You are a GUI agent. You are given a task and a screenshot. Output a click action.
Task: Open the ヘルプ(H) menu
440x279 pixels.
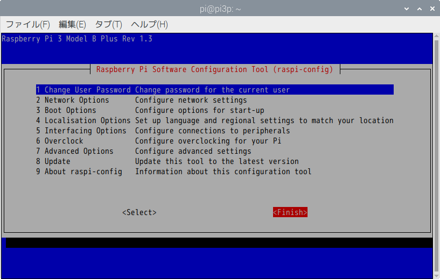pos(149,25)
